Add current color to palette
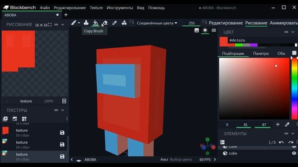 click(x=278, y=124)
